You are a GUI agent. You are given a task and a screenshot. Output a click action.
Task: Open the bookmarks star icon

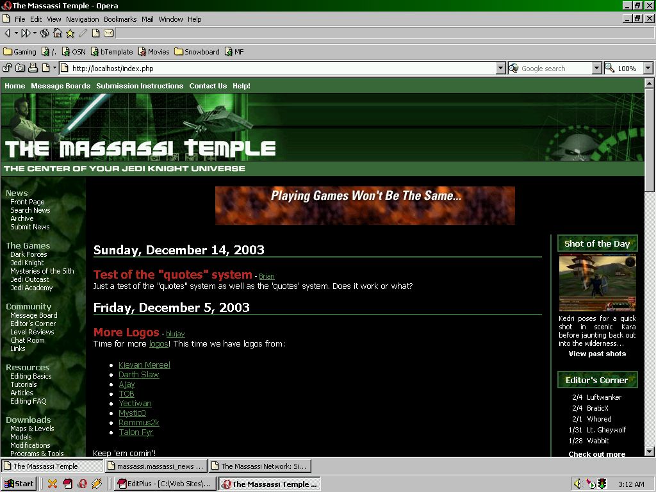70,33
